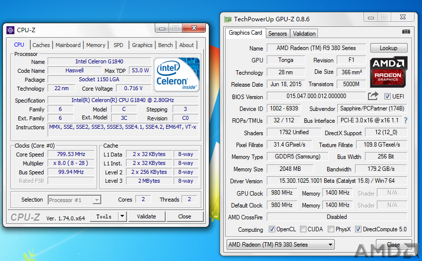Click the Bus Speed value 99.94 MHz
Image resolution: width=422 pixels, height=261 pixels.
pos(71,172)
